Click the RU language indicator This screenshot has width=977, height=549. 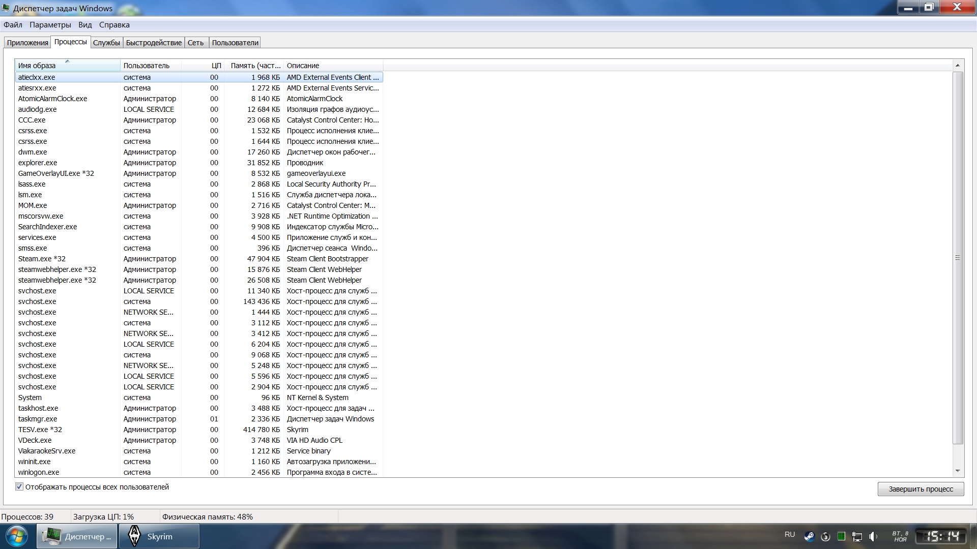tap(789, 534)
